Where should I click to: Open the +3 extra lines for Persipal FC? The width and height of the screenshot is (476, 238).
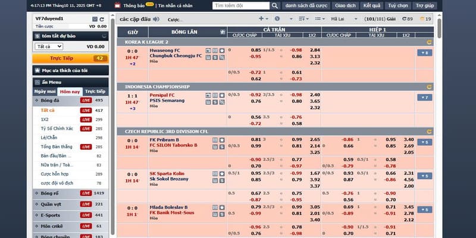point(132,109)
